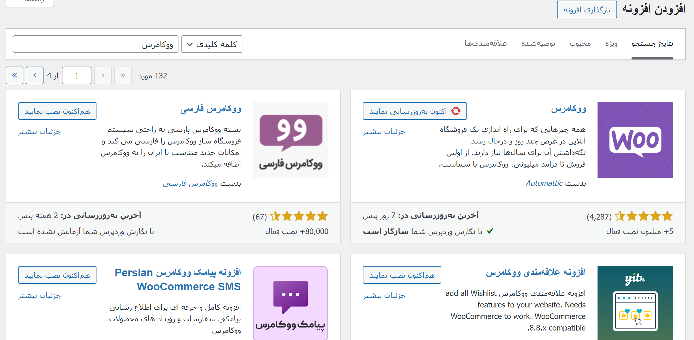Image resolution: width=694 pixels, height=340 pixels.
Task: Click the WooCommerce purple Woo logo
Action: point(635,140)
